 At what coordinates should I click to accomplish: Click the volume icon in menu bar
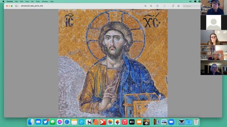(190, 1)
